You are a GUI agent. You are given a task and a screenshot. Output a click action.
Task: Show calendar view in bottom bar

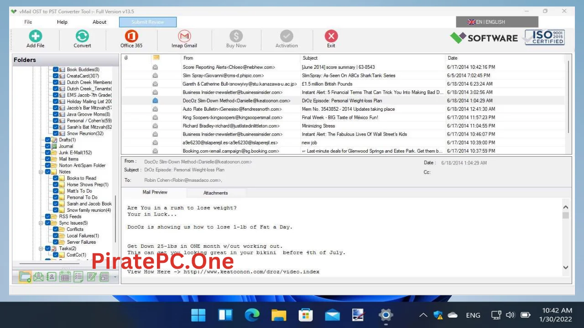[65, 277]
